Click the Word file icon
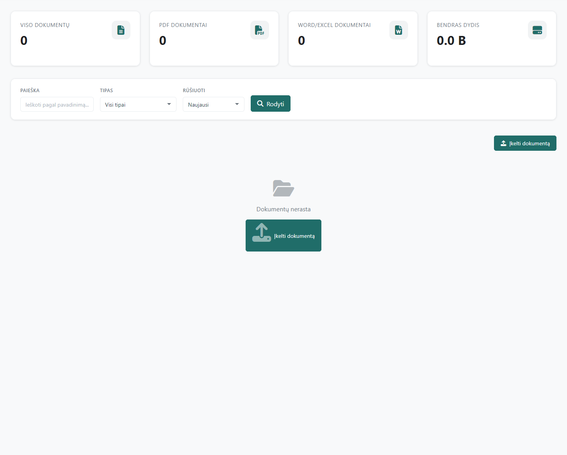The width and height of the screenshot is (567, 455). [x=398, y=30]
